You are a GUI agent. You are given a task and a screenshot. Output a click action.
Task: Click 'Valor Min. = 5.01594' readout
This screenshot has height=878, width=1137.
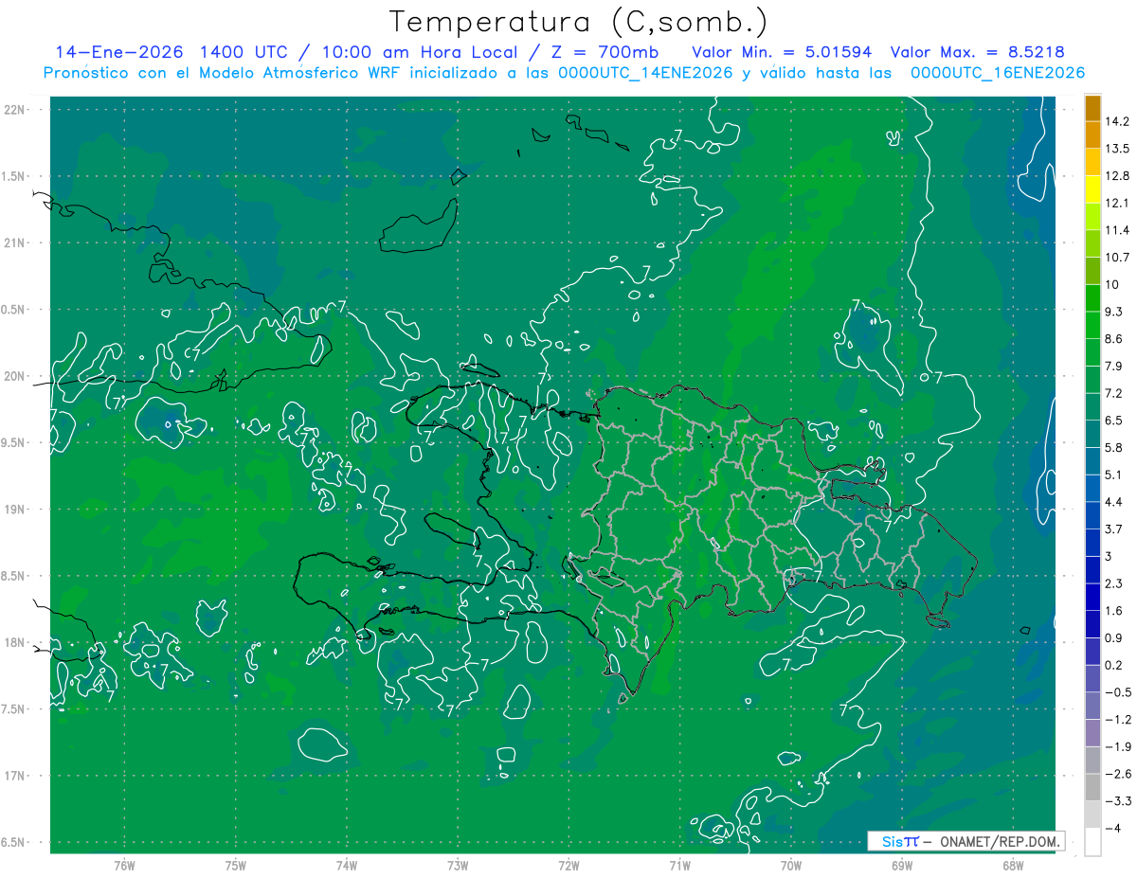782,51
